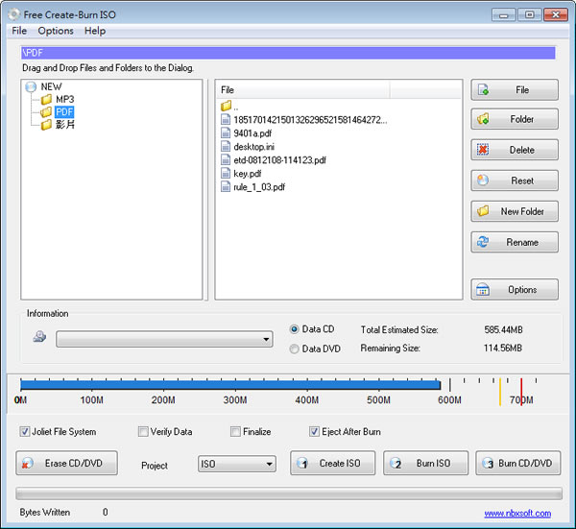Enable the Verify Data checkbox
The width and height of the screenshot is (576, 529).
[143, 432]
